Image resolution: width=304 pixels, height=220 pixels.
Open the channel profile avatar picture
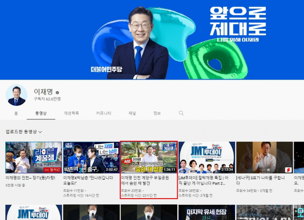[x=17, y=95]
